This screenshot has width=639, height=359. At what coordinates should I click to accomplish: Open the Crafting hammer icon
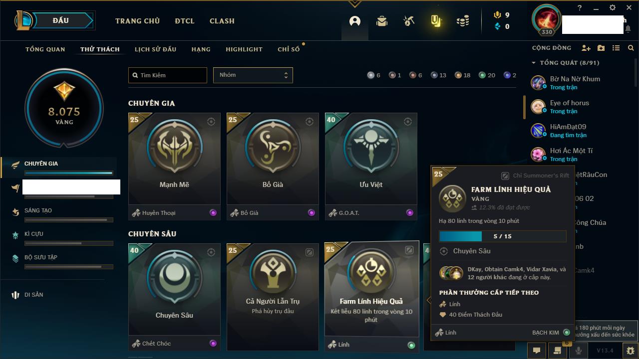coord(409,21)
